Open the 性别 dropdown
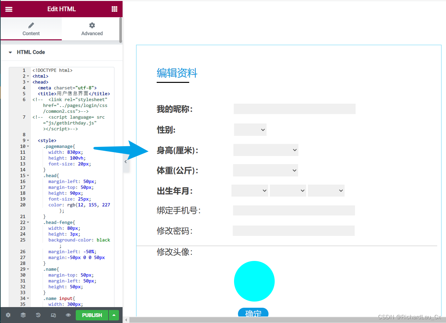 pos(250,130)
